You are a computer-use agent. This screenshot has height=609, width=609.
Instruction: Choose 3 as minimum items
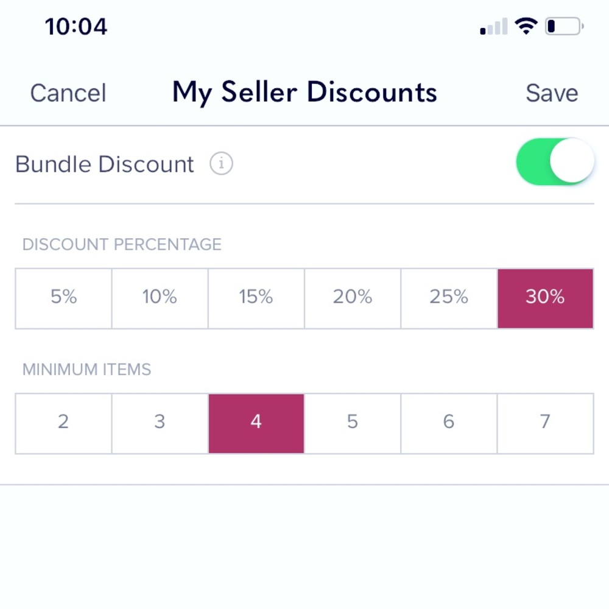click(160, 423)
